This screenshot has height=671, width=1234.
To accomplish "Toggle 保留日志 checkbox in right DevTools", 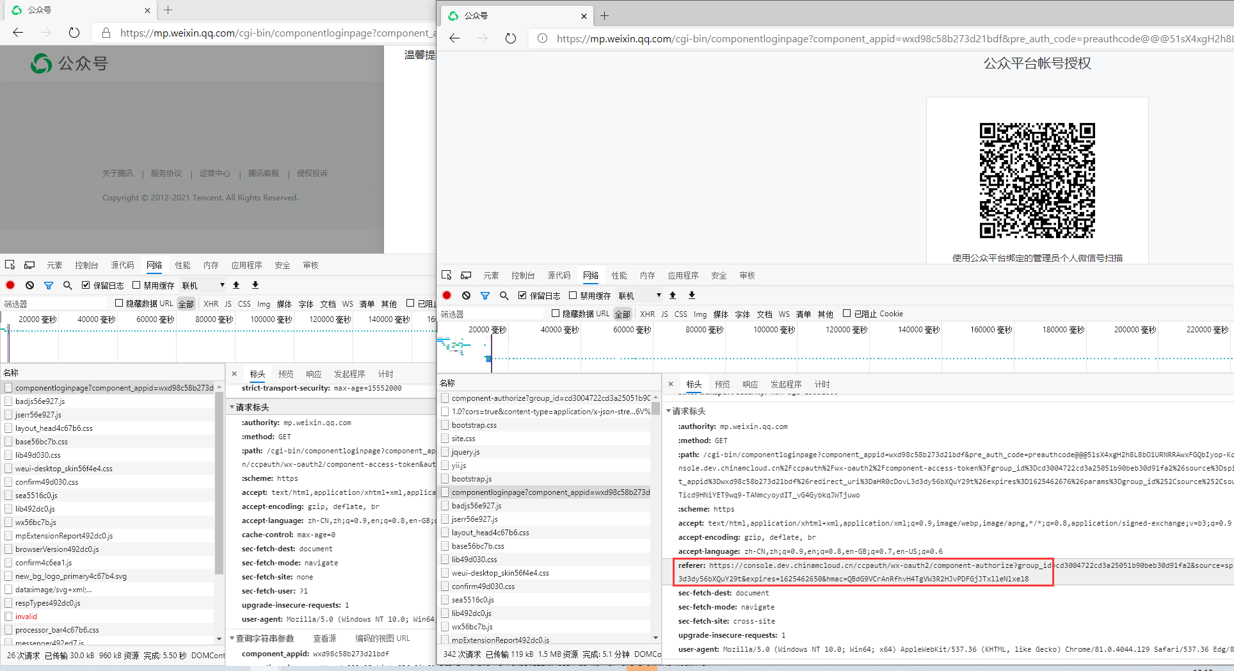I will pyautogui.click(x=523, y=295).
